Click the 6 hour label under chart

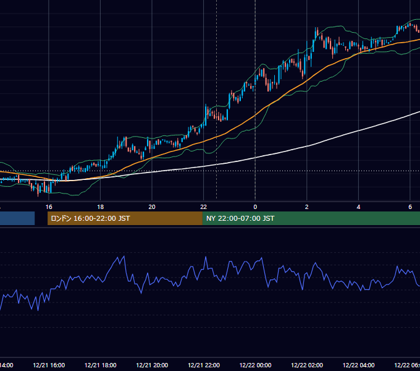[x=410, y=207]
